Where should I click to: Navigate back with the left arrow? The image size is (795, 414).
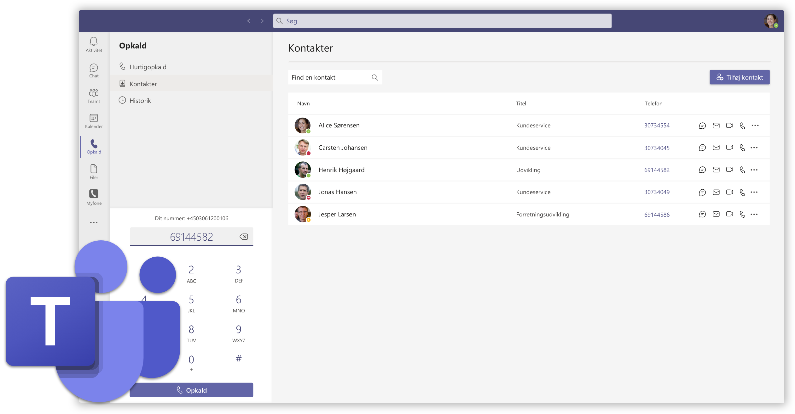pyautogui.click(x=249, y=21)
